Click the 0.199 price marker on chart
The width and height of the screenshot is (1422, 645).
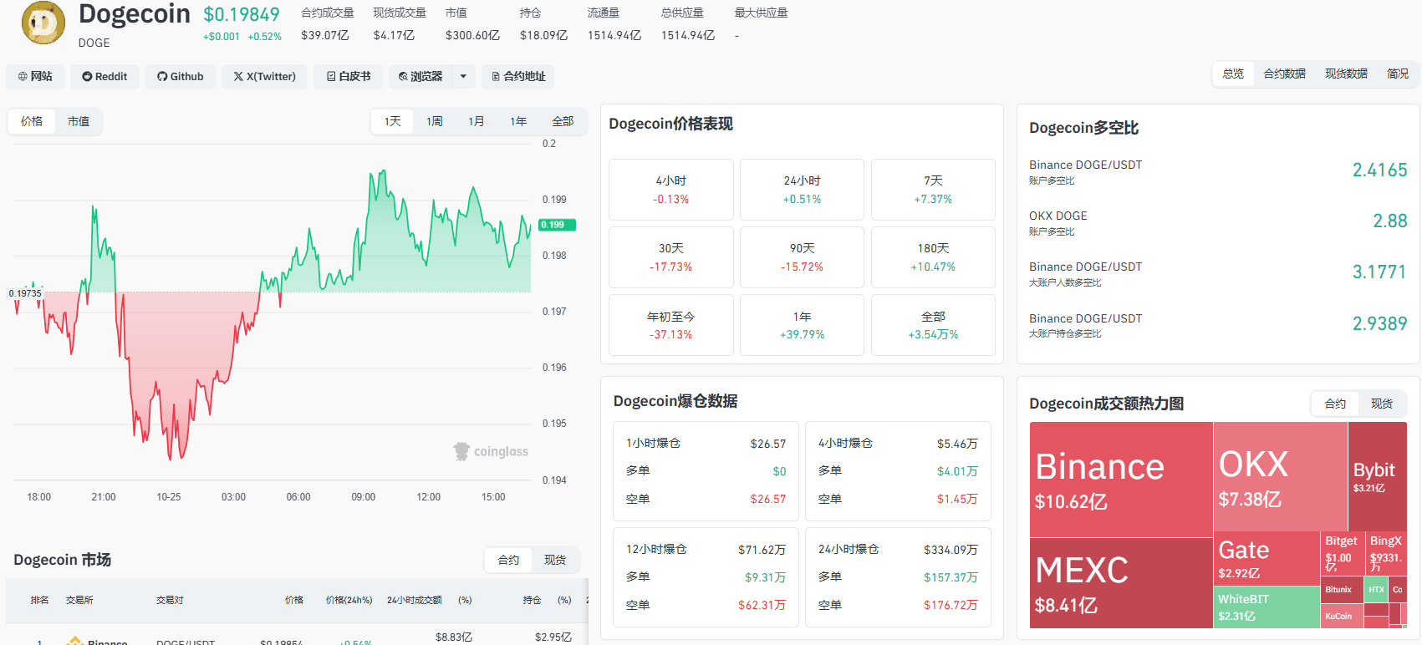click(557, 225)
